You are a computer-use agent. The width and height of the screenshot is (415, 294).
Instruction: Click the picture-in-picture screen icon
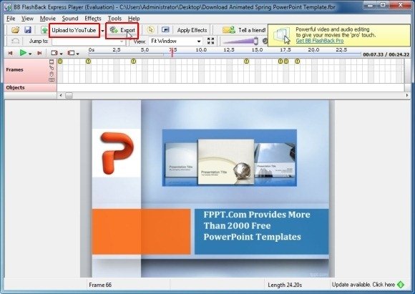165,30
